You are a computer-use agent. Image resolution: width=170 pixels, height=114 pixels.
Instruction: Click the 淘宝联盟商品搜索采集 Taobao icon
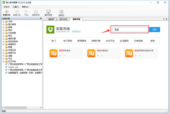click(x=129, y=53)
